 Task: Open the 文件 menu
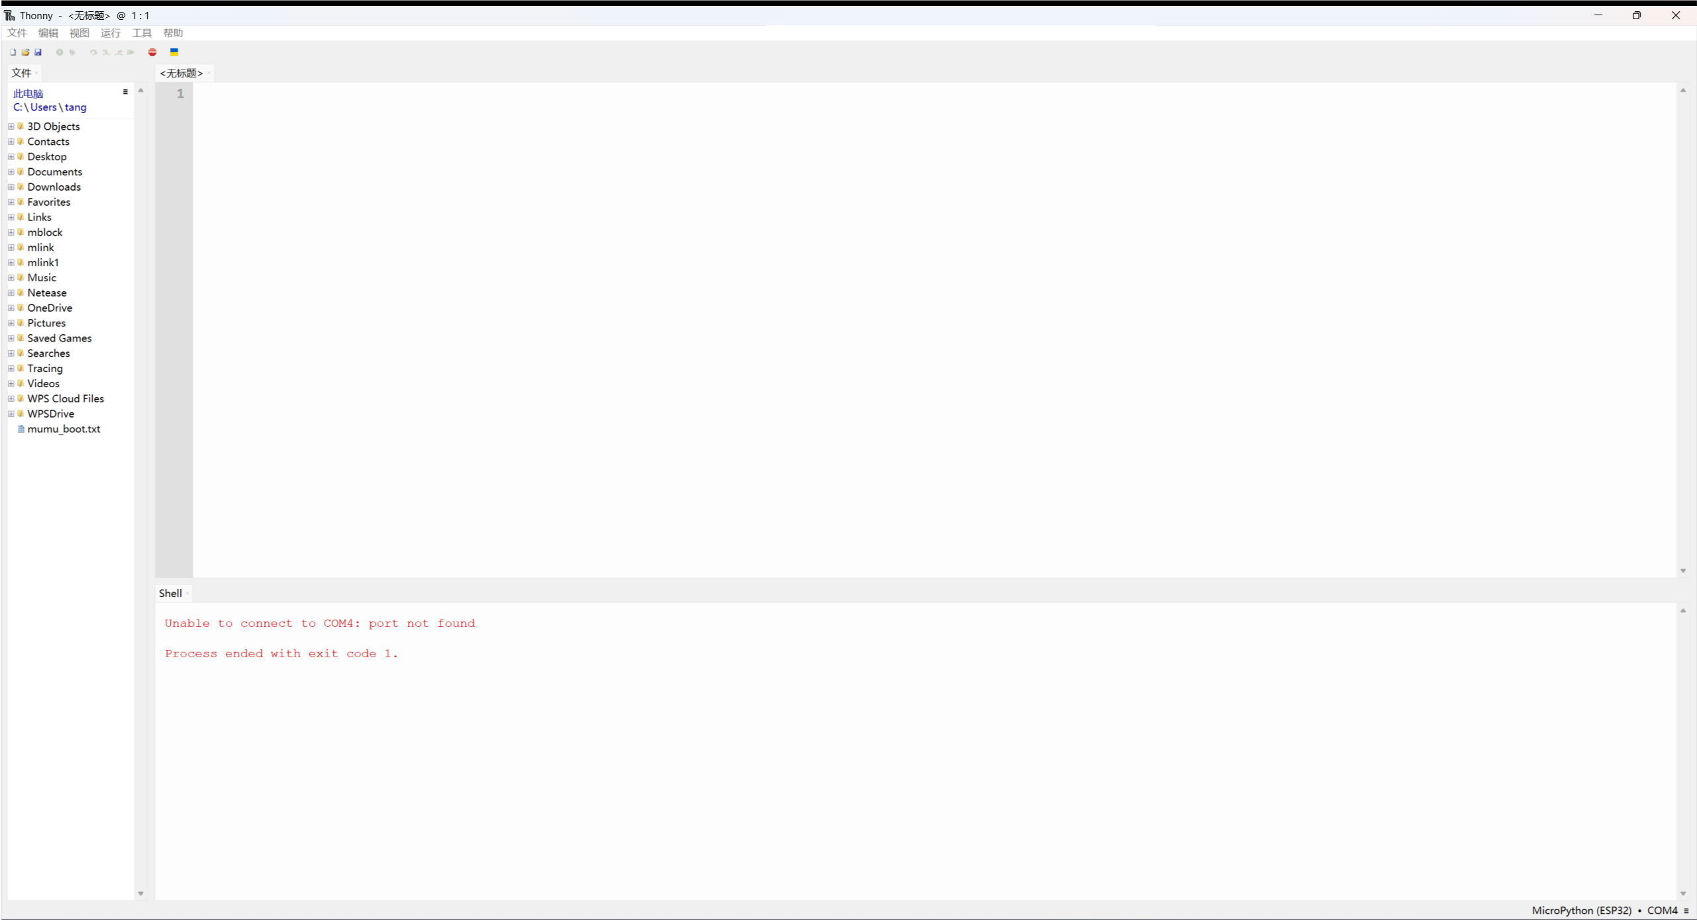tap(17, 33)
